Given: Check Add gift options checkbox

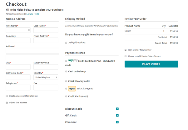Looking at the screenshot, I should coord(66,43).
